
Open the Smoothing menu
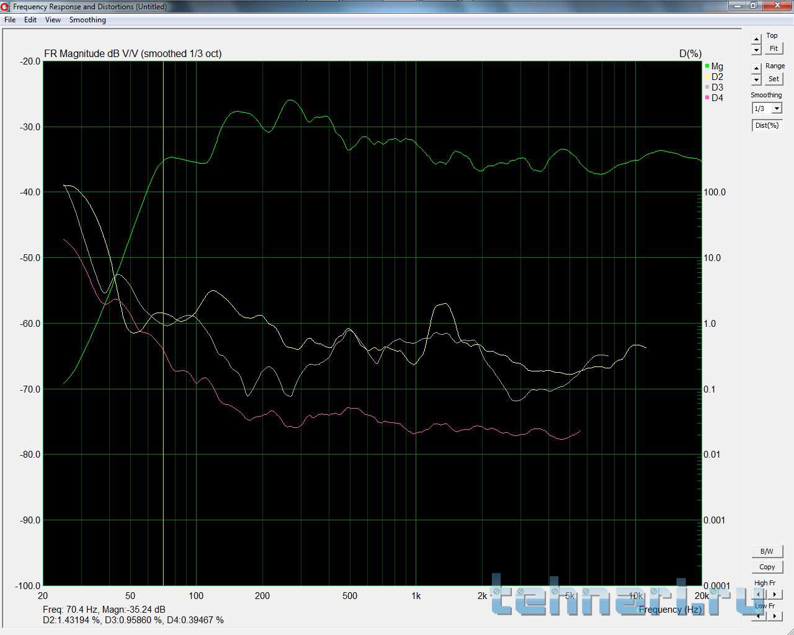(87, 20)
